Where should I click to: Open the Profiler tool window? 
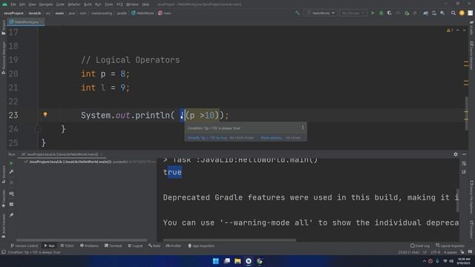(174, 245)
